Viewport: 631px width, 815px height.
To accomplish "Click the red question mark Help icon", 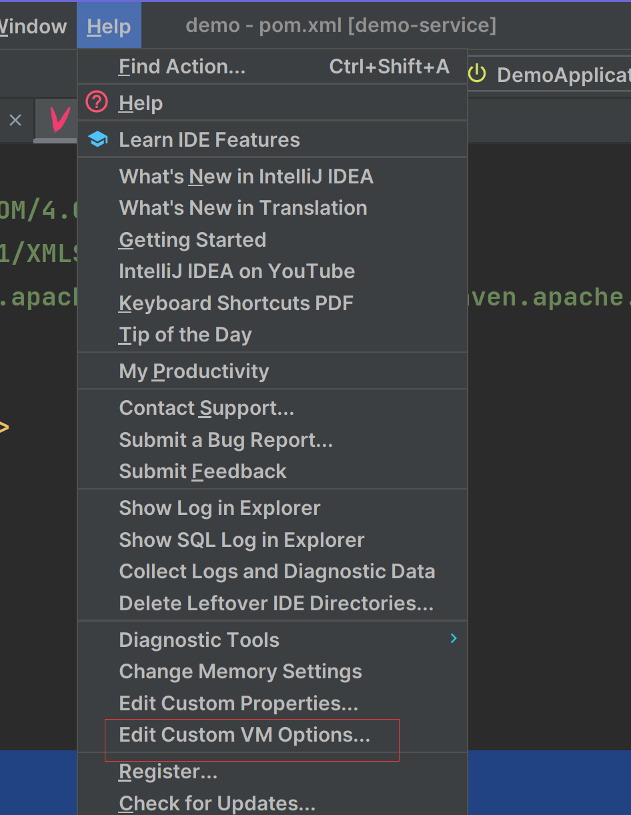I will (97, 103).
